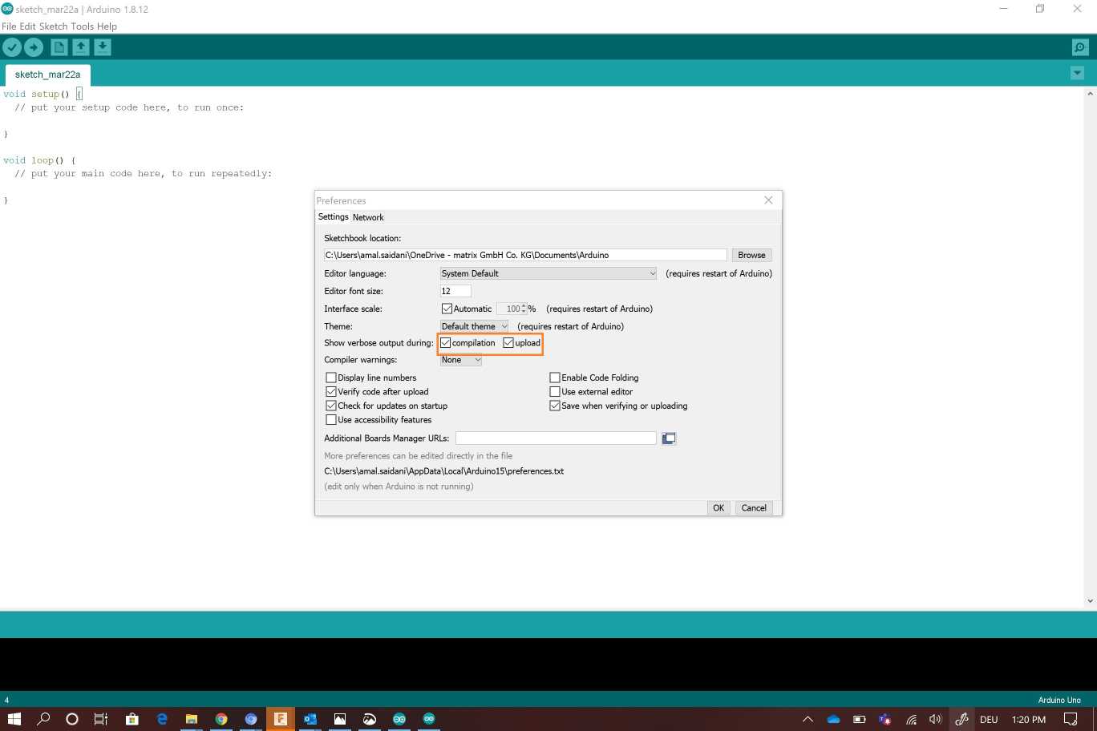
Task: Switch to the Network tab in Preferences
Action: click(368, 217)
